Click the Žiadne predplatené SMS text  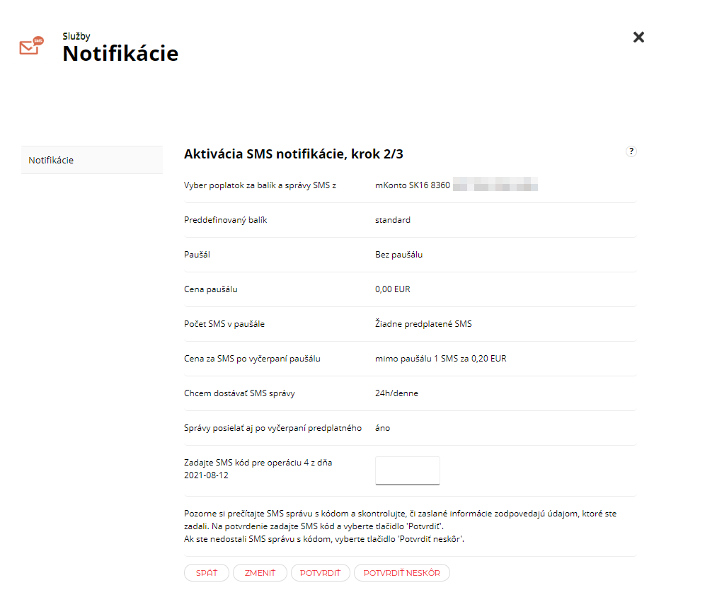[x=423, y=324]
